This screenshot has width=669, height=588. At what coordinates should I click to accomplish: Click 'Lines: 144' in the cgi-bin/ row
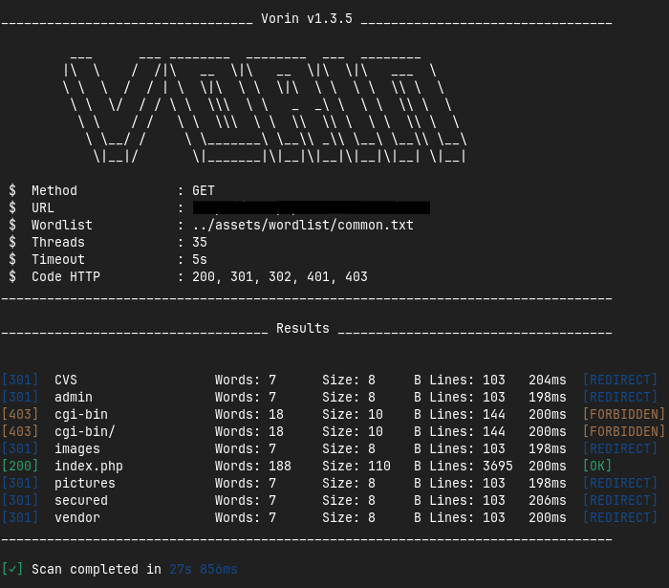467,431
